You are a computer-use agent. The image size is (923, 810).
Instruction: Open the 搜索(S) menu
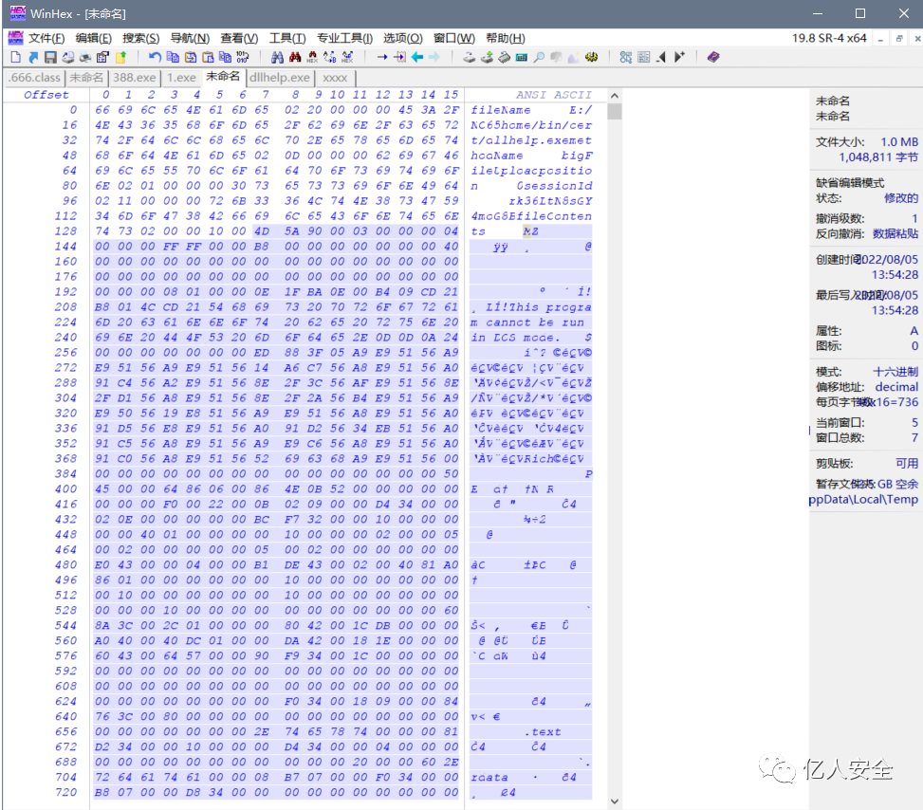click(140, 38)
